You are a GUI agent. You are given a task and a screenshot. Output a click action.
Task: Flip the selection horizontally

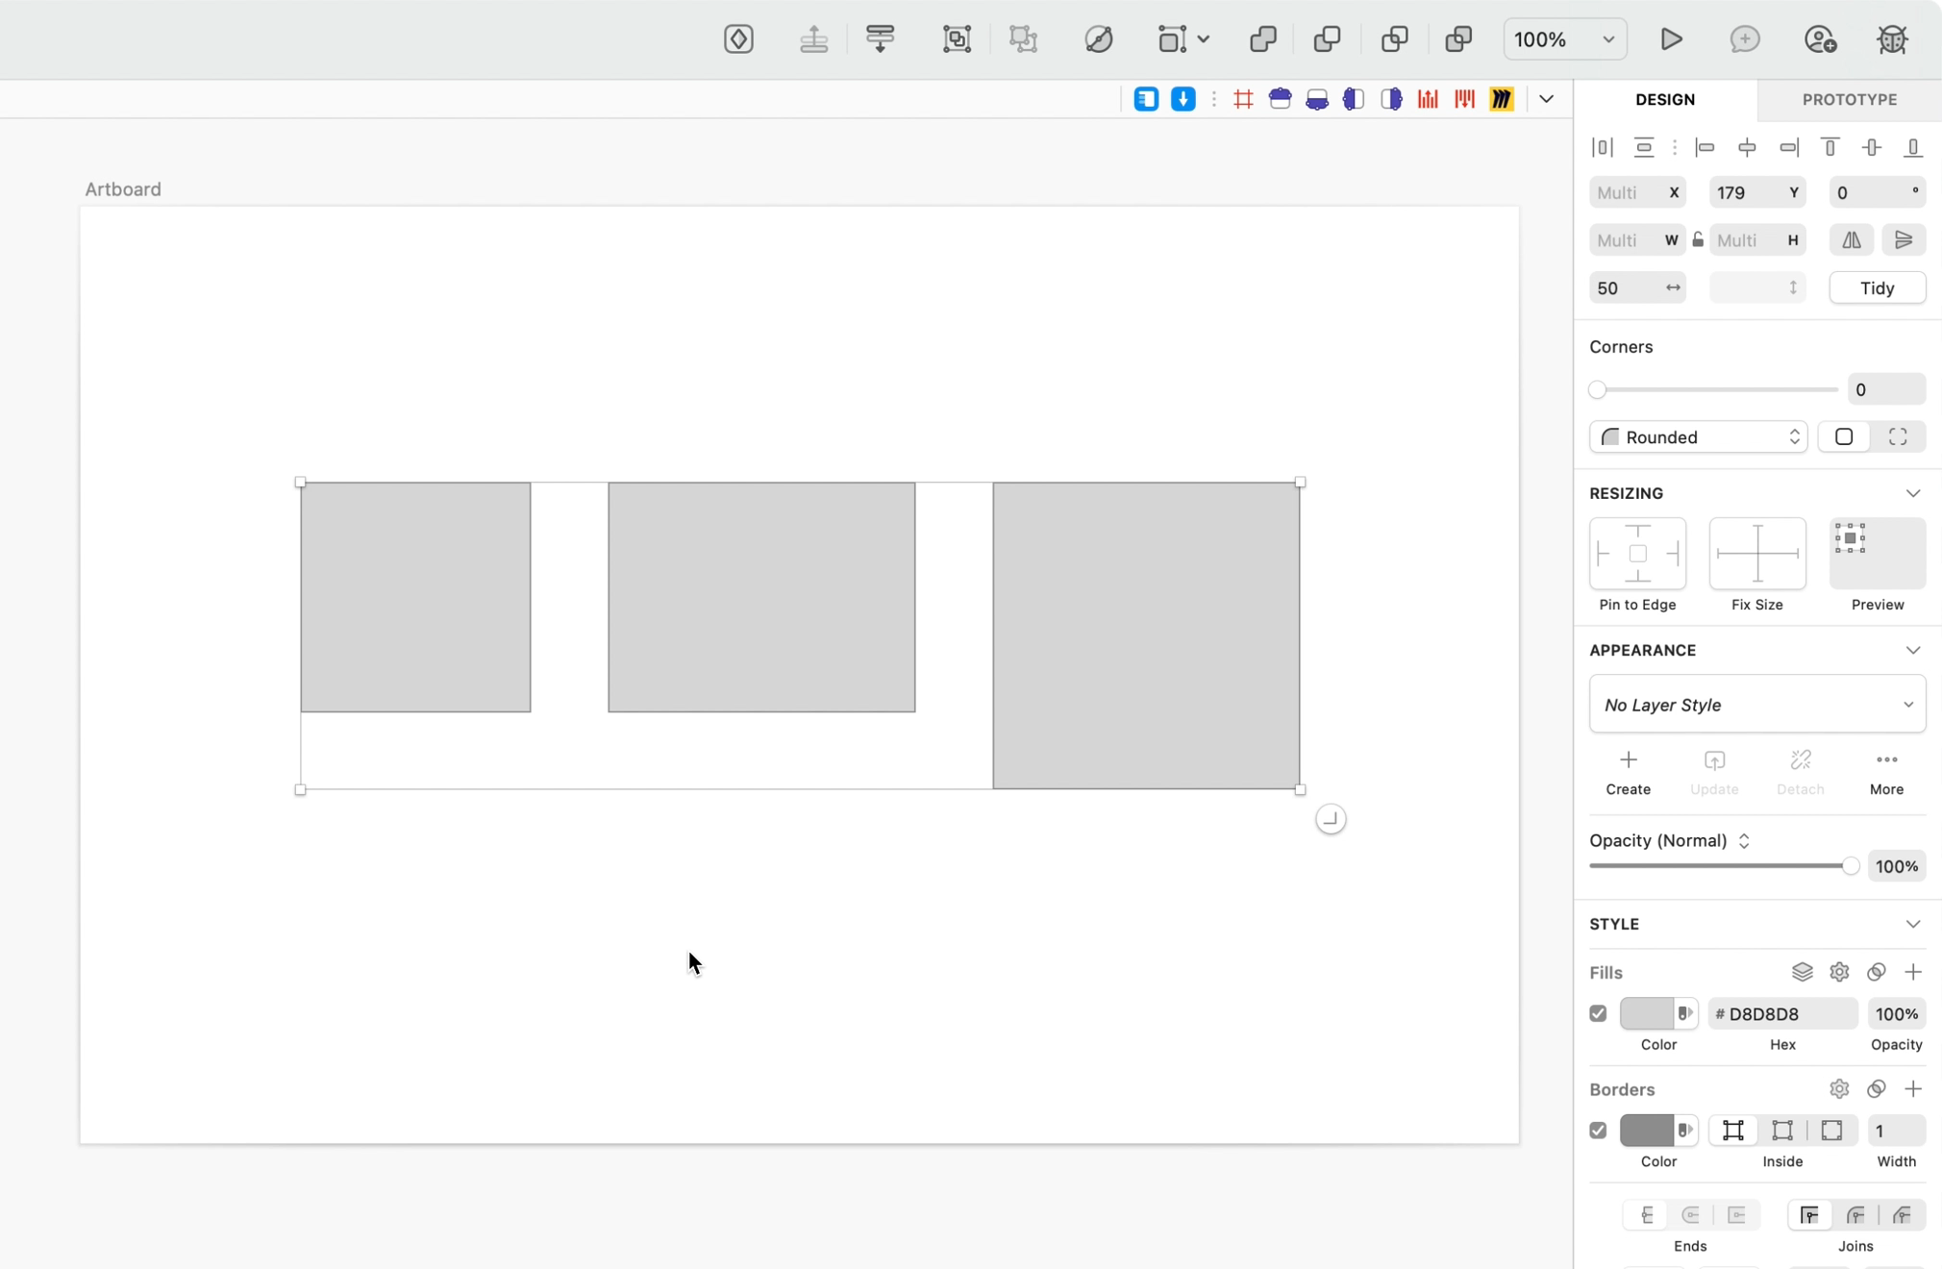(1850, 239)
